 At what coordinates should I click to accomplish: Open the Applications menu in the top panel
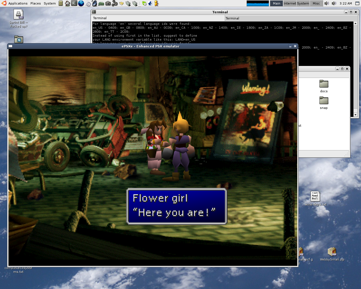(18, 3)
